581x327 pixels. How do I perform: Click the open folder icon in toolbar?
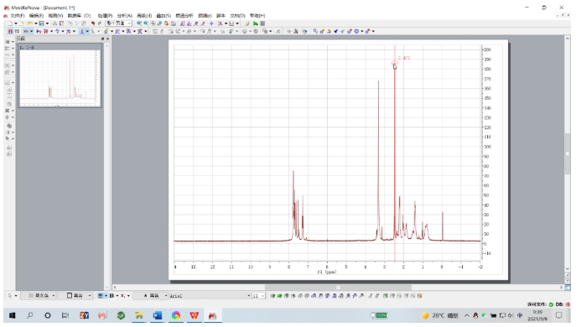[30, 23]
